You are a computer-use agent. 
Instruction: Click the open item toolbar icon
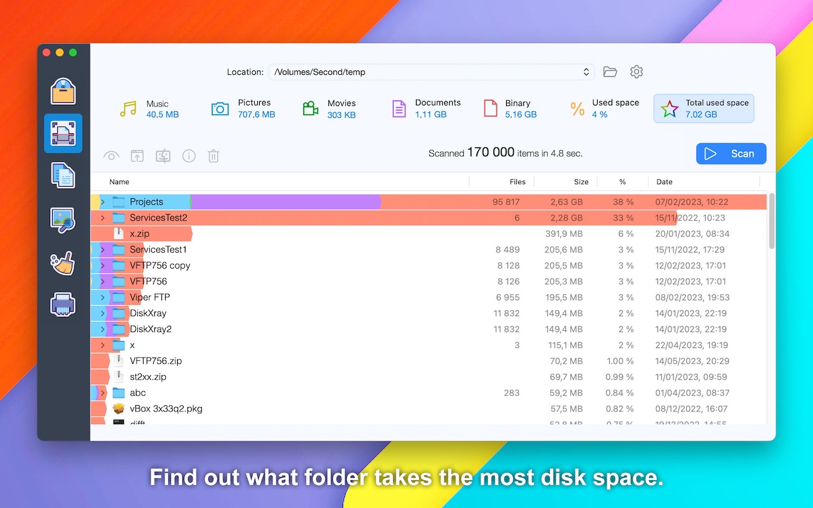pos(137,156)
